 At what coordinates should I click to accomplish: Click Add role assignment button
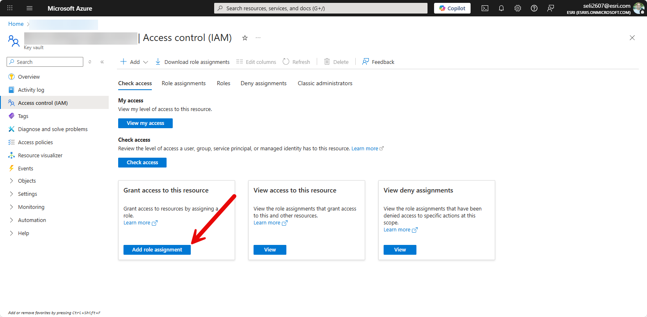click(157, 250)
